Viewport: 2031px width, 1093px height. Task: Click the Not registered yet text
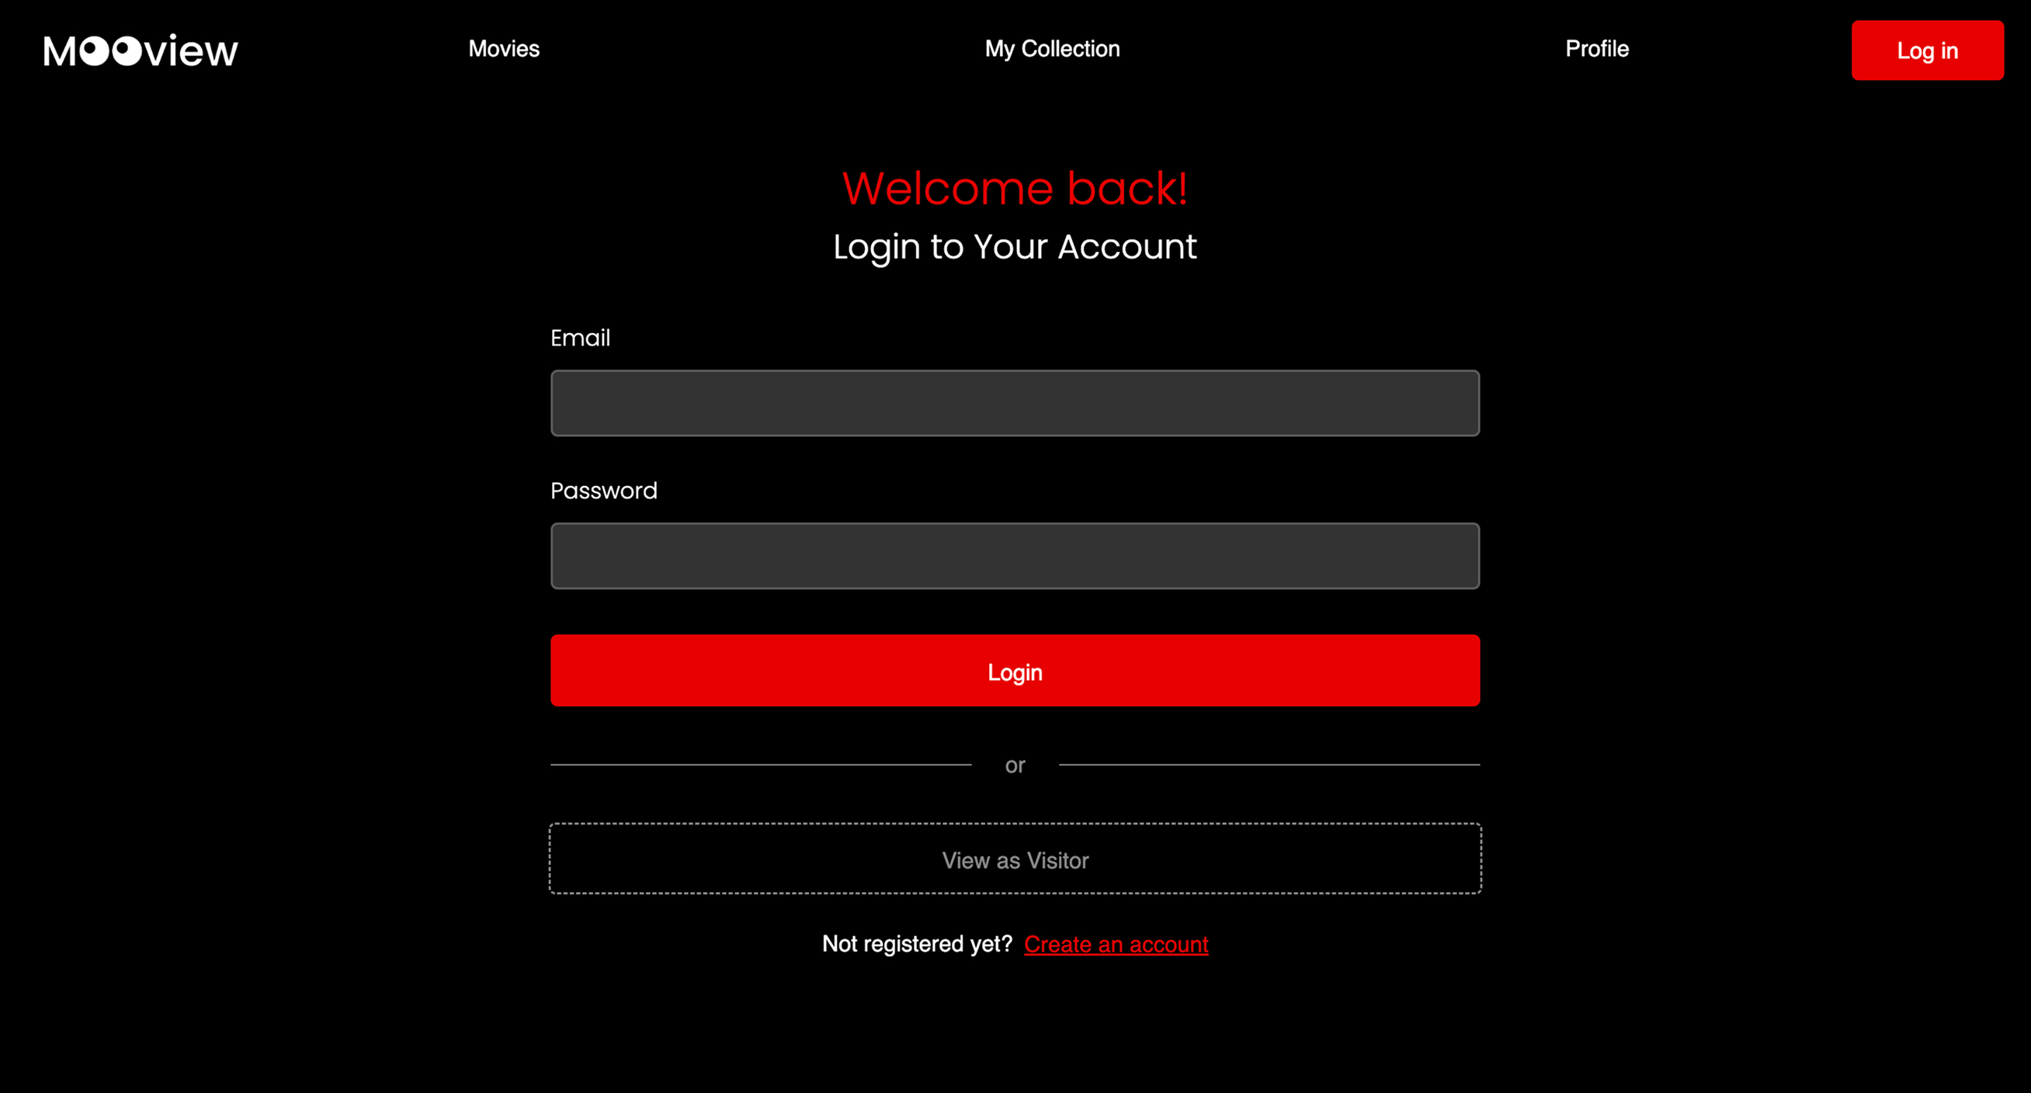tap(917, 943)
